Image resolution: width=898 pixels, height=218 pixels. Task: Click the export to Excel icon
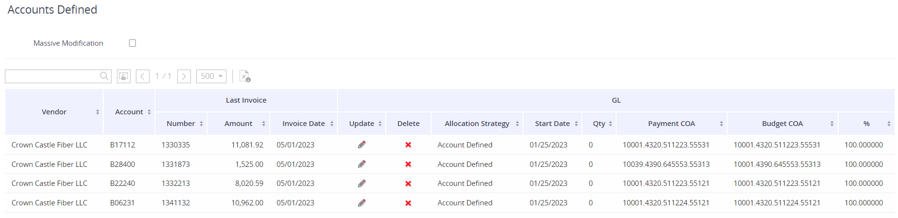(244, 76)
